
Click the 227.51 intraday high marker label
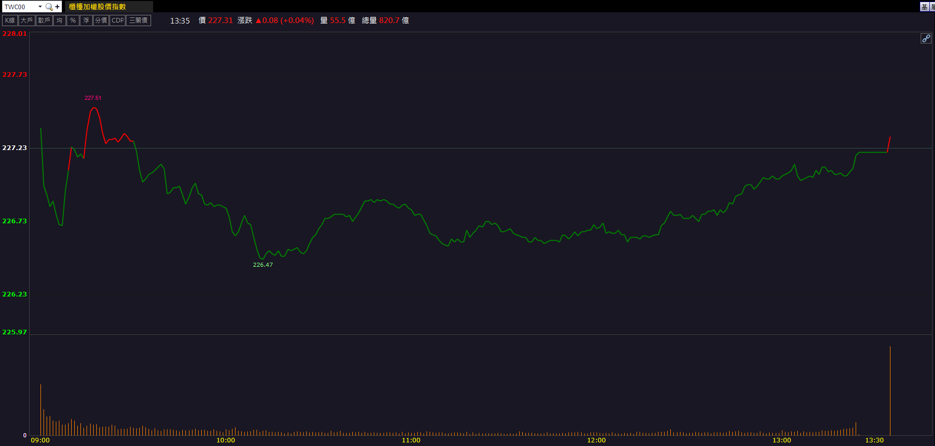pos(93,98)
